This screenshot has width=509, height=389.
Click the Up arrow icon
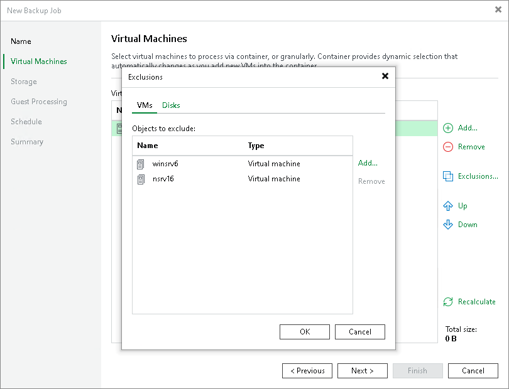(448, 206)
